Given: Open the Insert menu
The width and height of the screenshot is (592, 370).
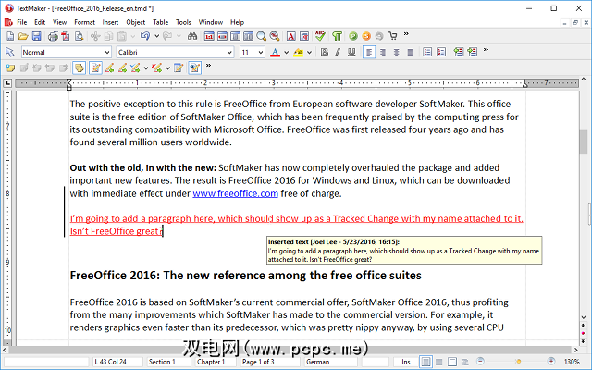Looking at the screenshot, I should pos(110,22).
